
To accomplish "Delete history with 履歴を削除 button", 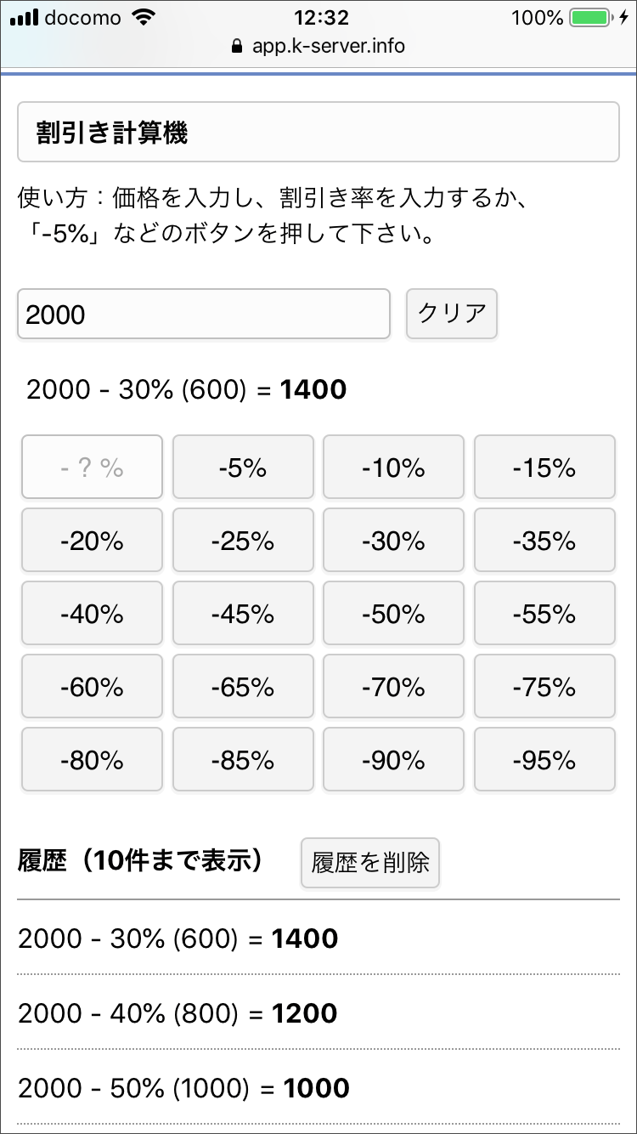I will coord(370,863).
